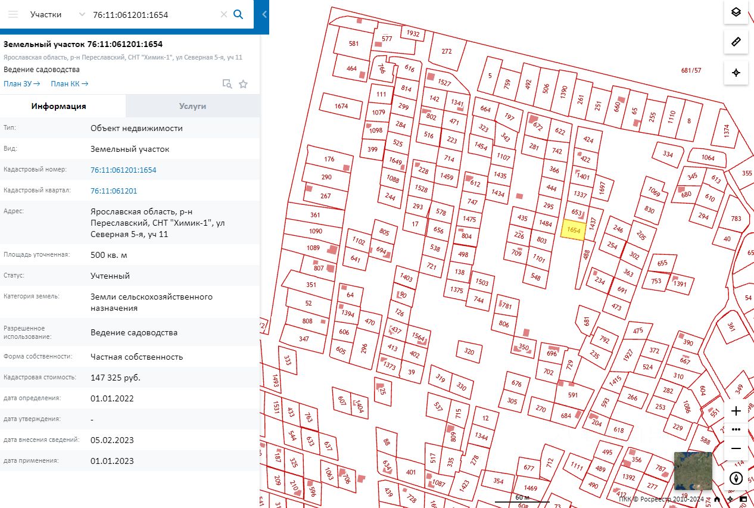The height and width of the screenshot is (508, 754).
Task: Click the date value 01.01.2023
Action: (112, 461)
